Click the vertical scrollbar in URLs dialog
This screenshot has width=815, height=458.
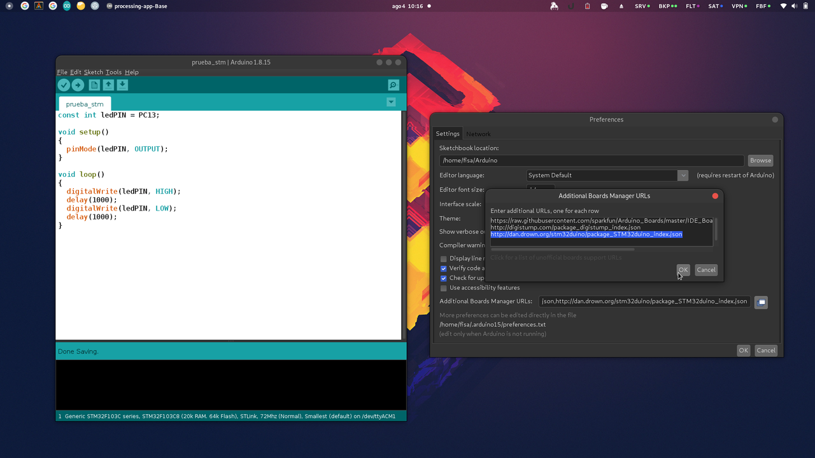coord(716,229)
